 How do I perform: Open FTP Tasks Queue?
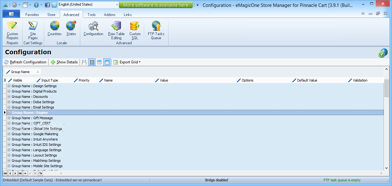pyautogui.click(x=156, y=30)
